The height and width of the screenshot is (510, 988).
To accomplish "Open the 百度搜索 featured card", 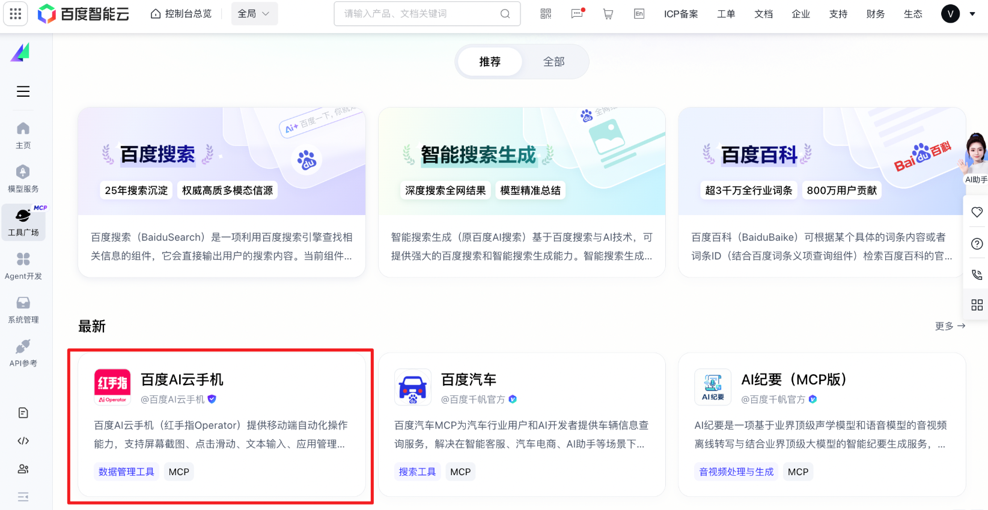I will [222, 192].
